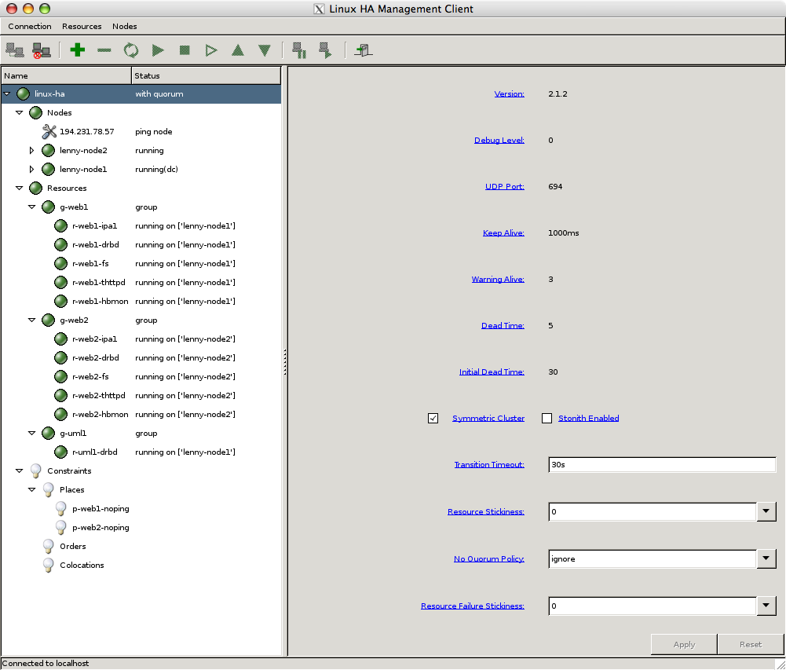Collapse the Resources tree branch
The height and width of the screenshot is (670, 786).
[x=20, y=188]
